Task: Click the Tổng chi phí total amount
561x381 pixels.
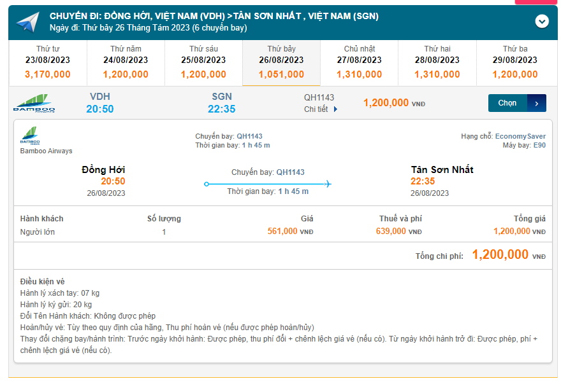Action: coord(500,255)
